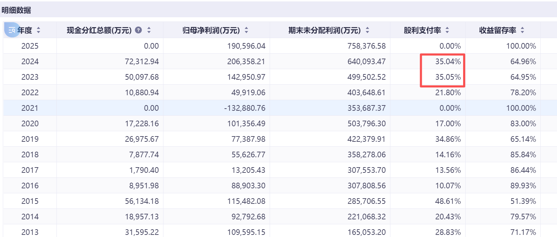Click the -132,880.76 net profit cell
Viewport: 557px width, 237px height.
point(245,108)
